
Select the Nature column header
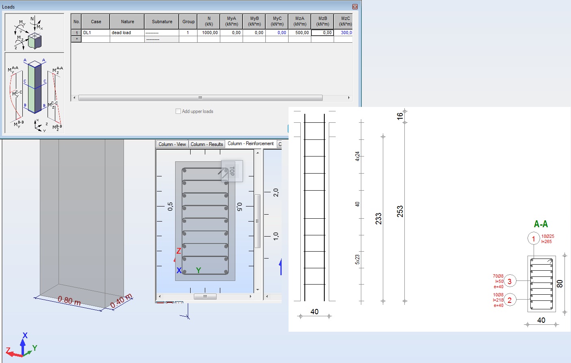click(x=127, y=22)
